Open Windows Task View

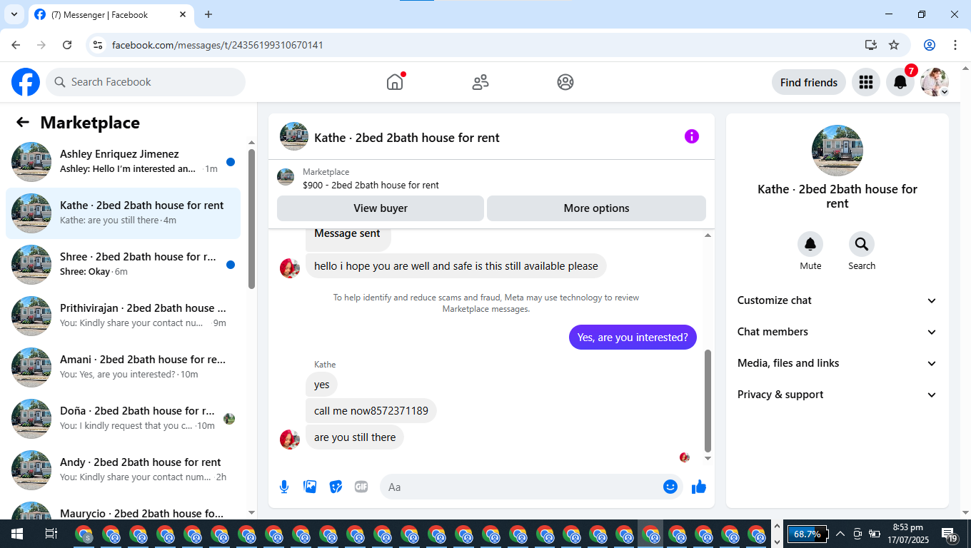(x=51, y=534)
